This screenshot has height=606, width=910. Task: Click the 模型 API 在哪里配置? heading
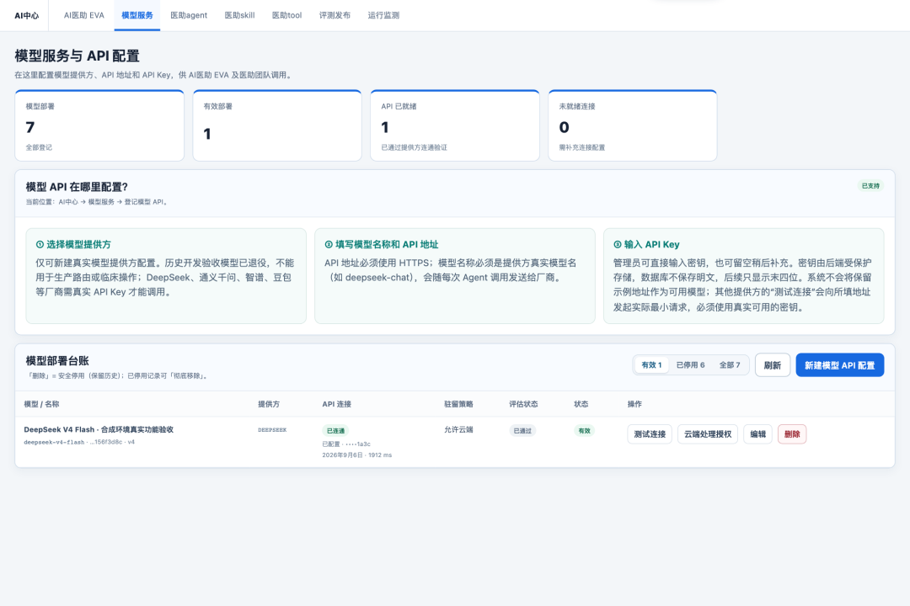click(77, 187)
